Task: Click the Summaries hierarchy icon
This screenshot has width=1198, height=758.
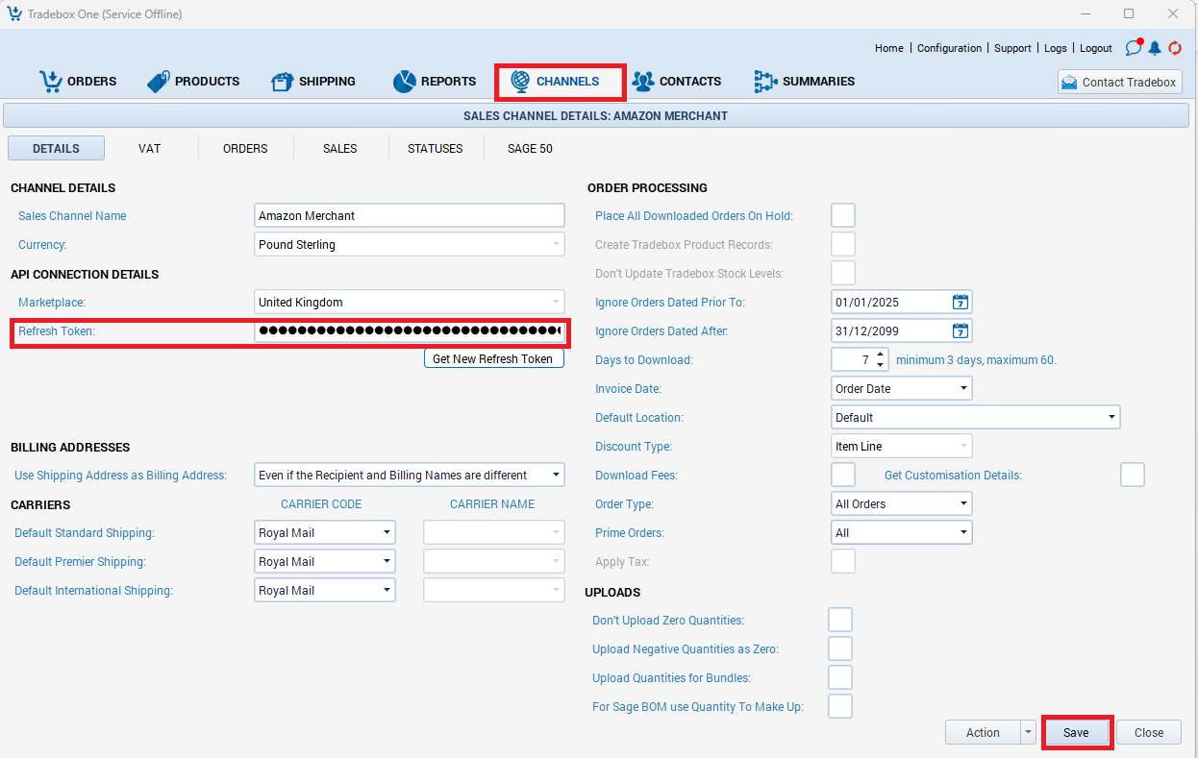Action: (x=765, y=82)
